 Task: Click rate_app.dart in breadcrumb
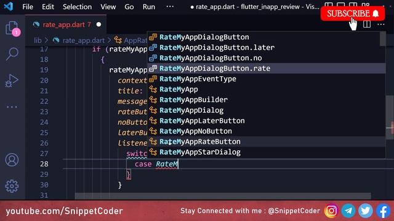[x=83, y=41]
